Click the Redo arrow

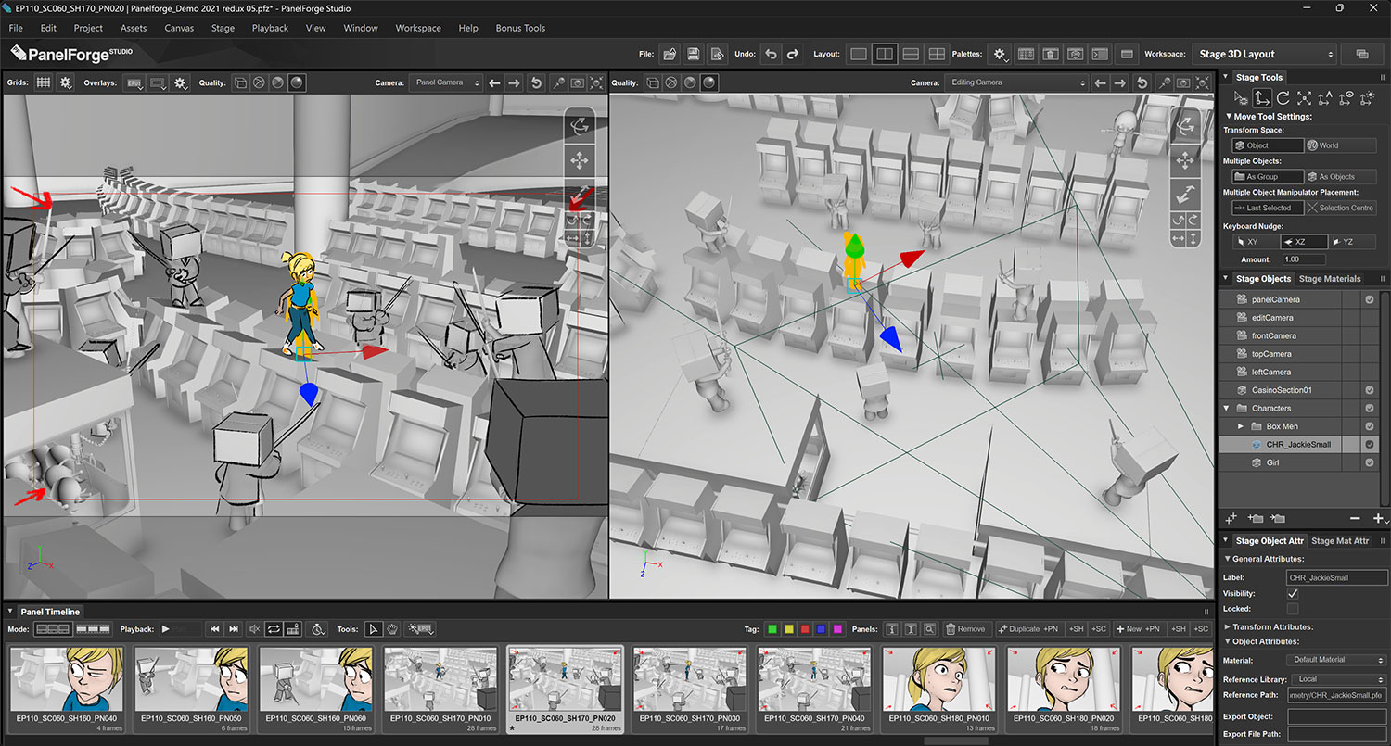(x=793, y=54)
